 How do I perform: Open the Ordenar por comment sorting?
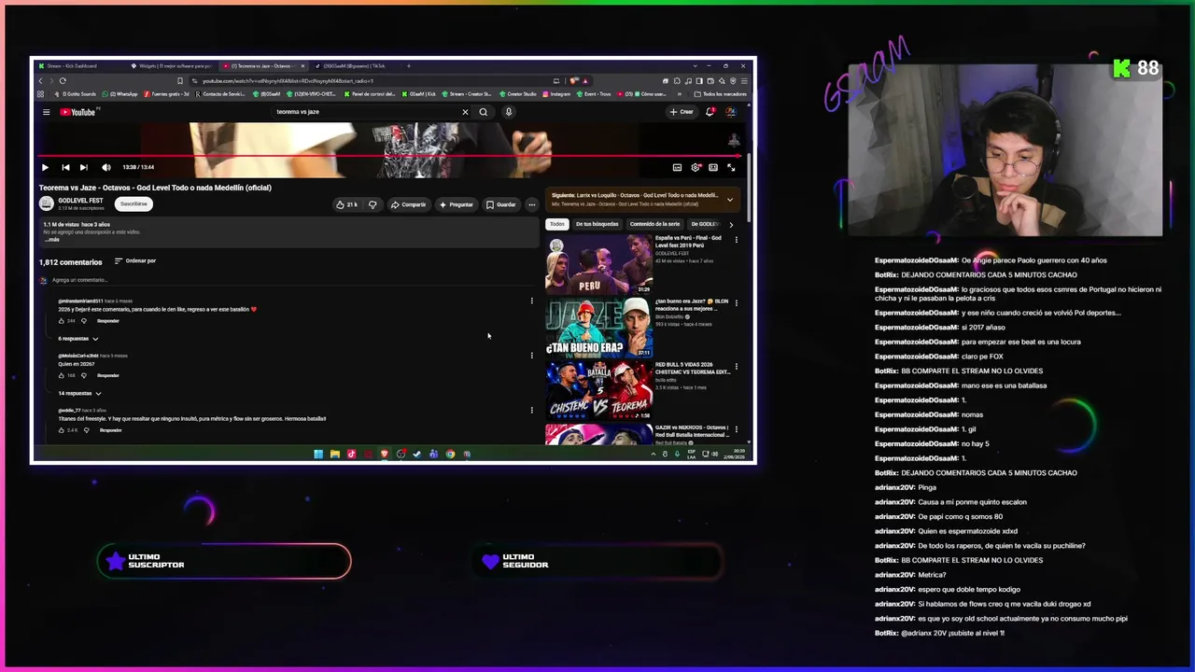[135, 261]
